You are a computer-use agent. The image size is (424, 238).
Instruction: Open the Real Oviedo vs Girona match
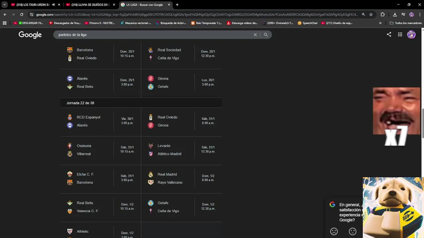182,121
